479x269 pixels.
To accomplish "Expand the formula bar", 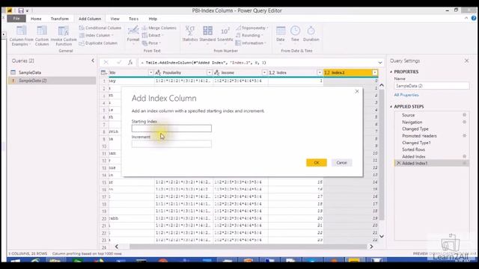I will [x=380, y=63].
